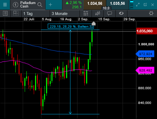Open the list view icon
The image size is (157, 119).
[x=5, y=13]
